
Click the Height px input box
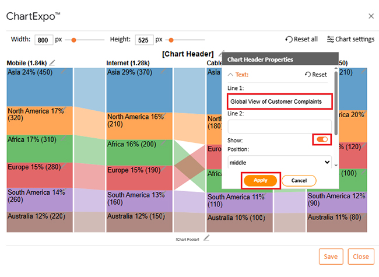[x=144, y=40]
